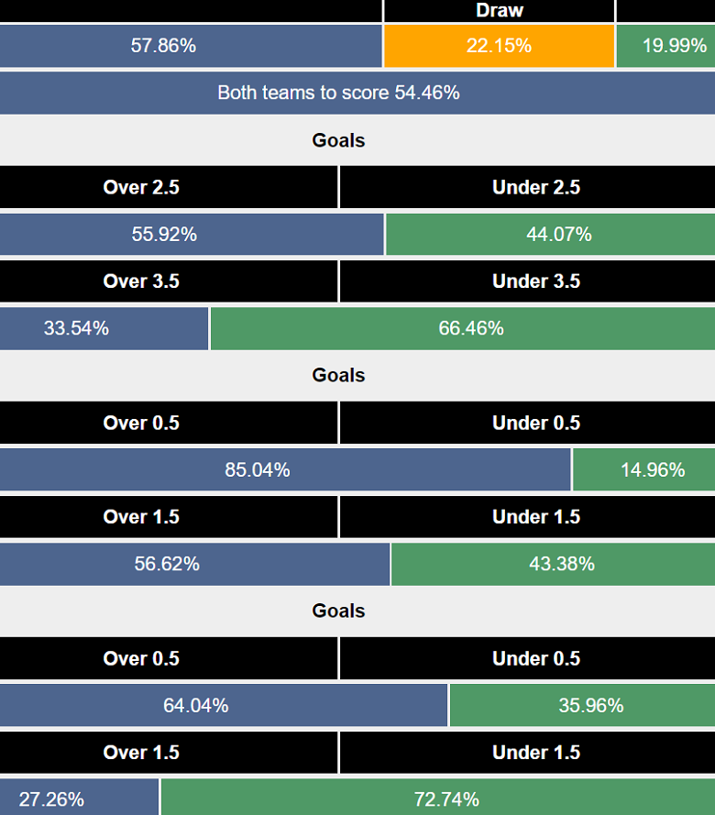The image size is (715, 815).
Task: Click the green 72.74% Under 1.5 bar
Action: click(x=437, y=797)
